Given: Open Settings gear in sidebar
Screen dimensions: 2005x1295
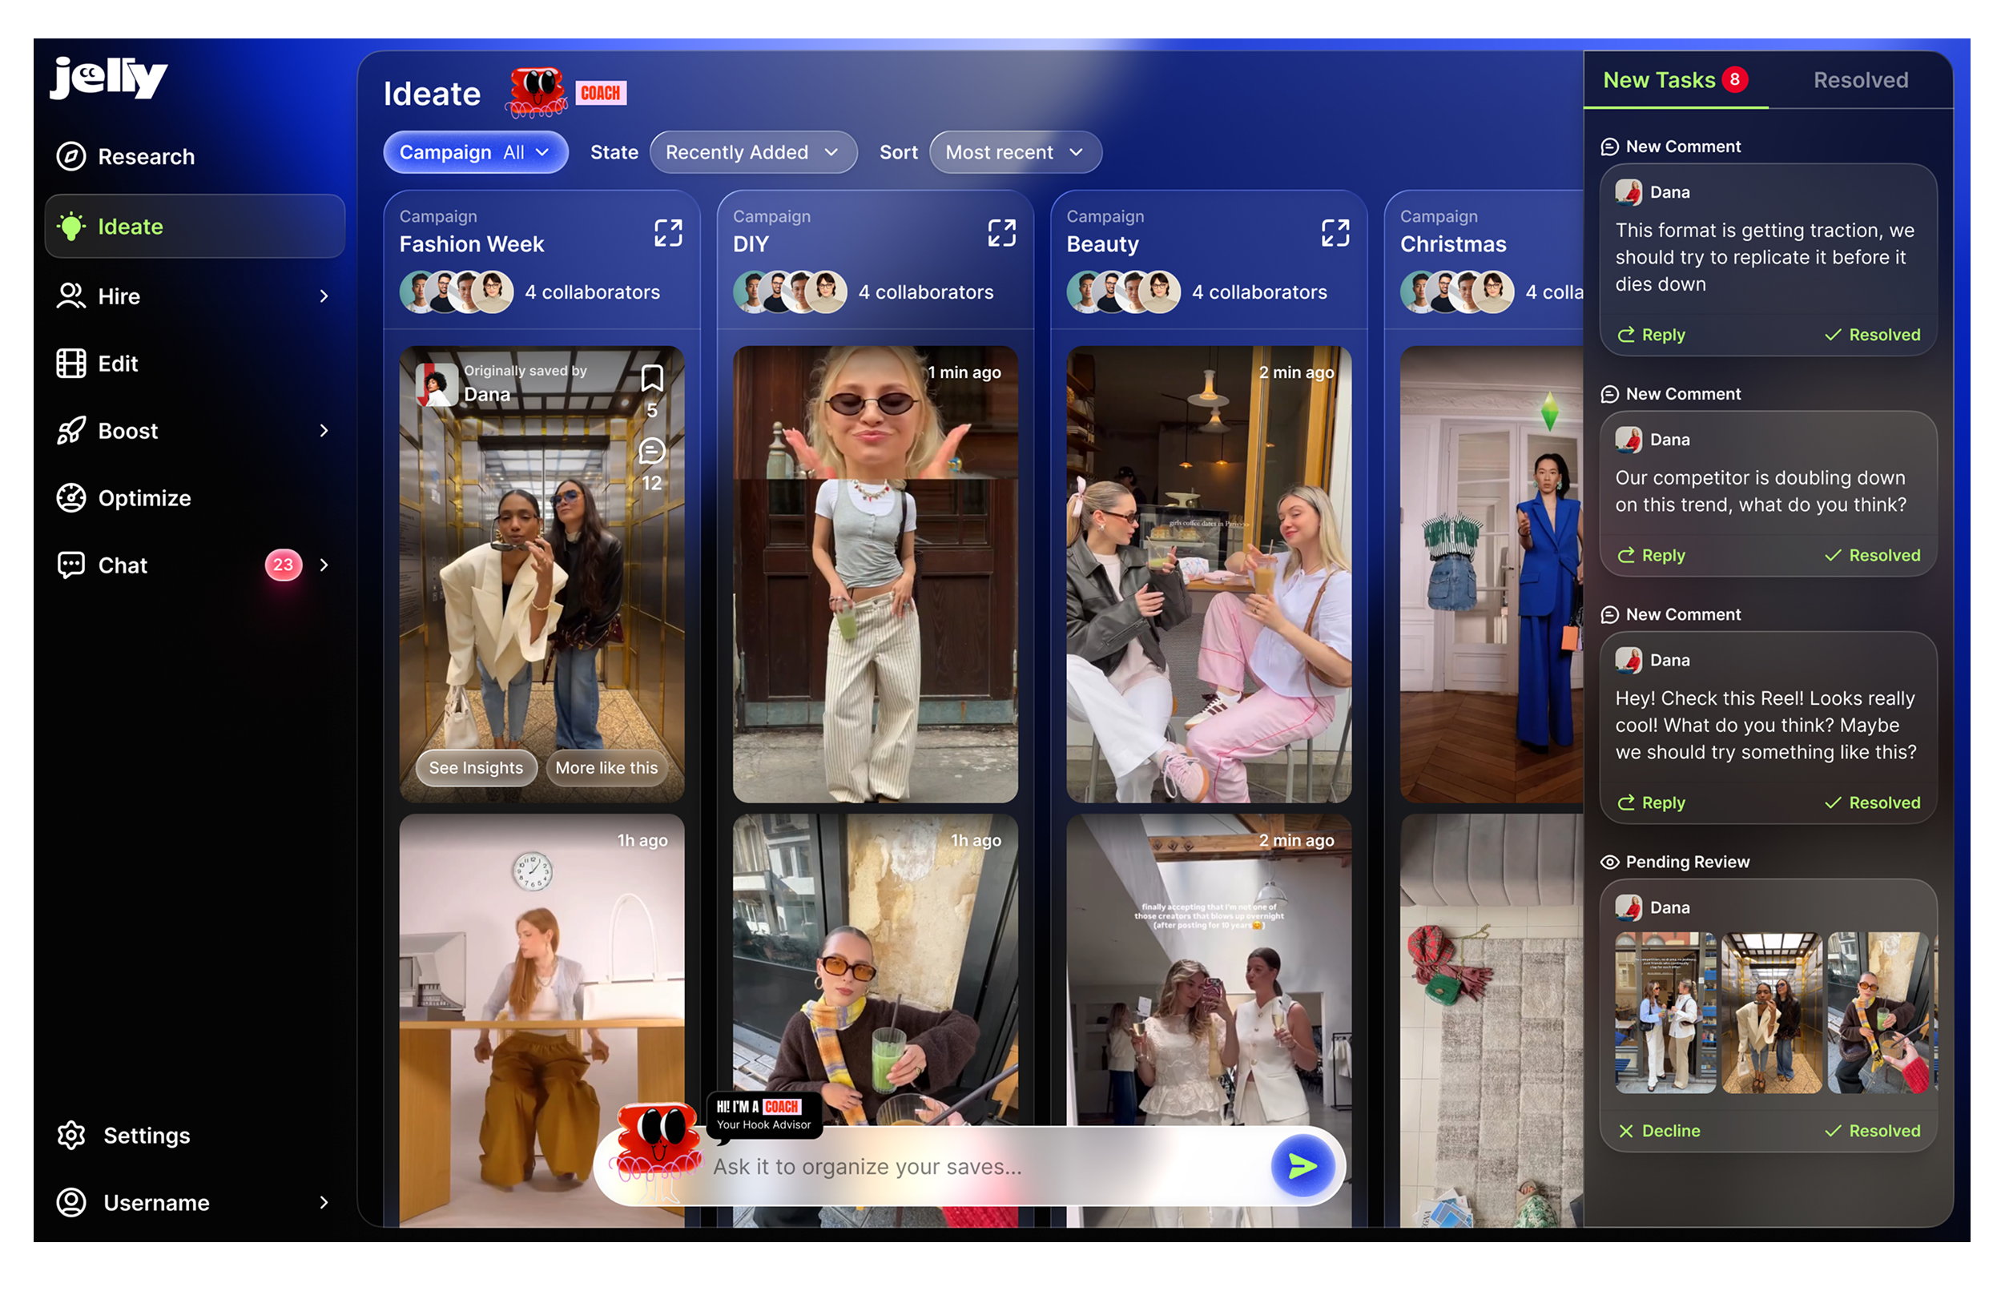Looking at the screenshot, I should click(x=71, y=1136).
